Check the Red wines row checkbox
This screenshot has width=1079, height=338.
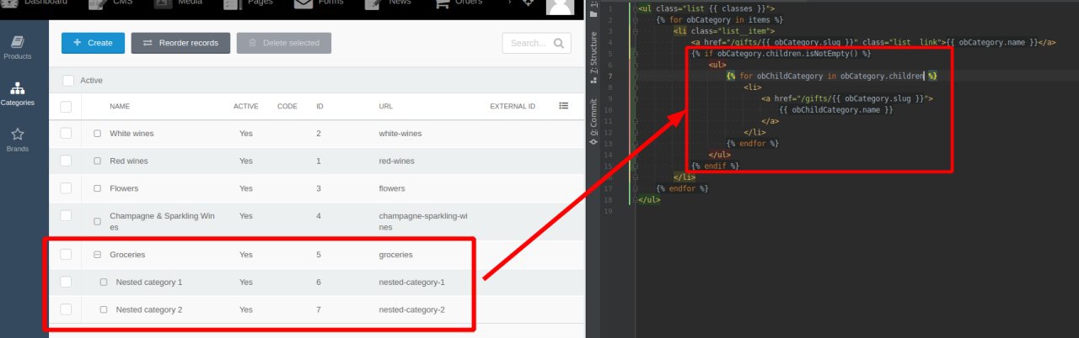coord(66,161)
